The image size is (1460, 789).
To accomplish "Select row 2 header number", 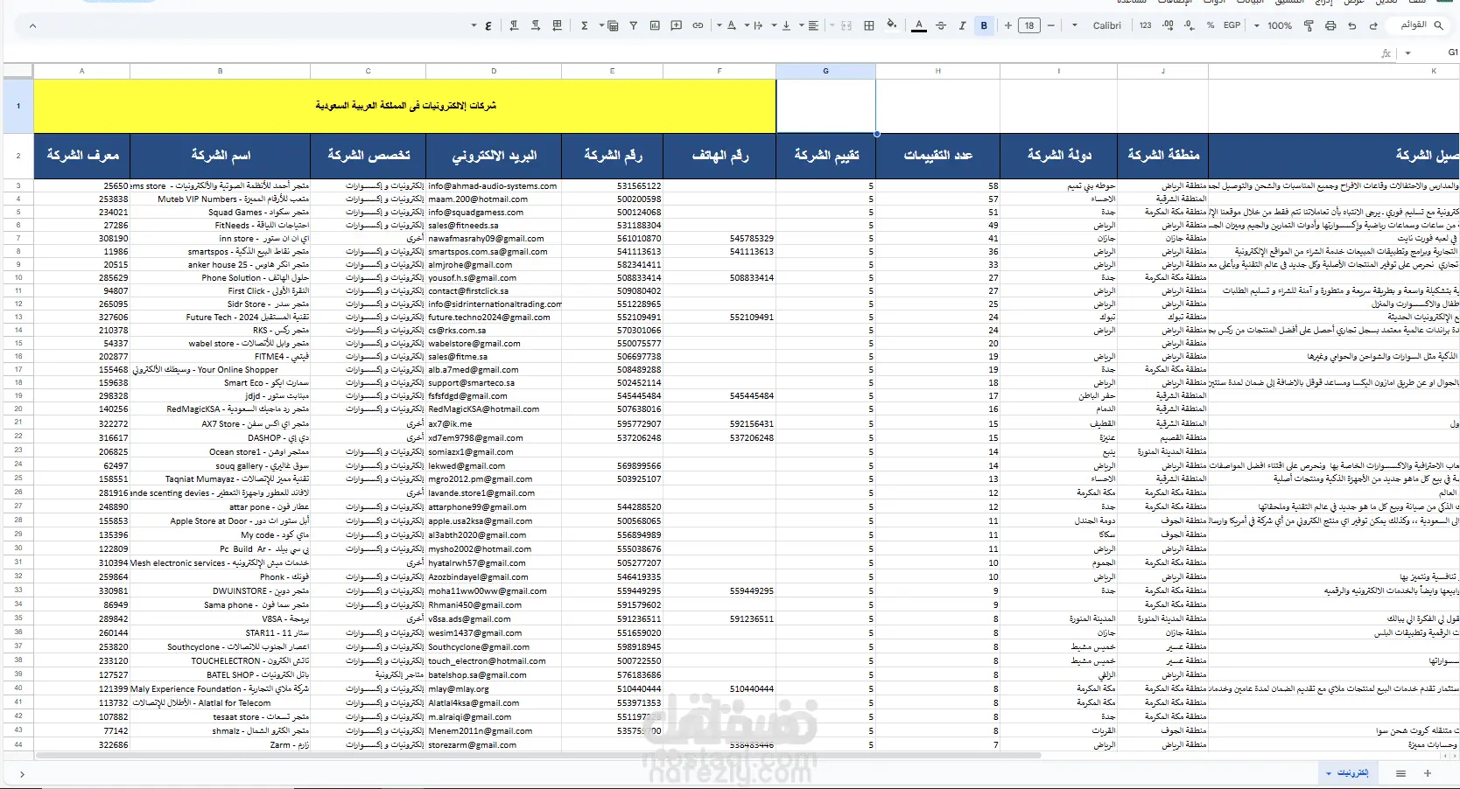I will [x=18, y=156].
